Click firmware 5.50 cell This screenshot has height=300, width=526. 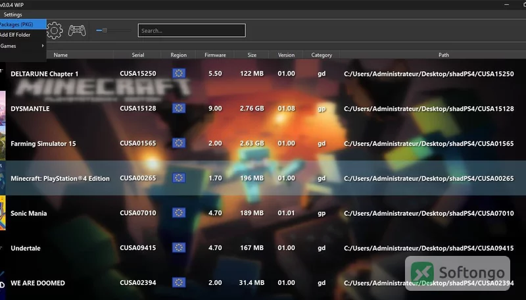215,74
